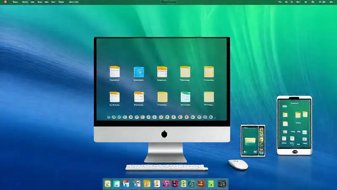Open the leftmost yellow-green dock icon
Viewport: 337px width, 190px height.
(108, 184)
